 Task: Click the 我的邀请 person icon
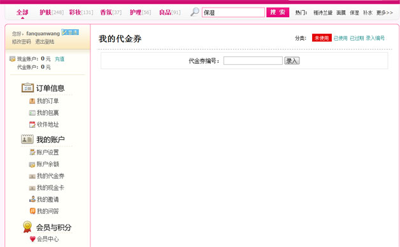[x=32, y=199]
